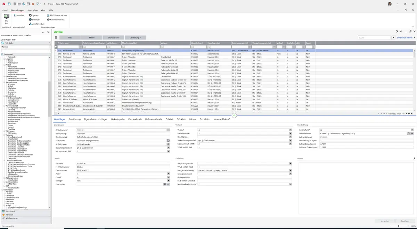The height and width of the screenshot is (229, 417).
Task: Click the edit pencil icon of Memo section
Action: (414, 159)
